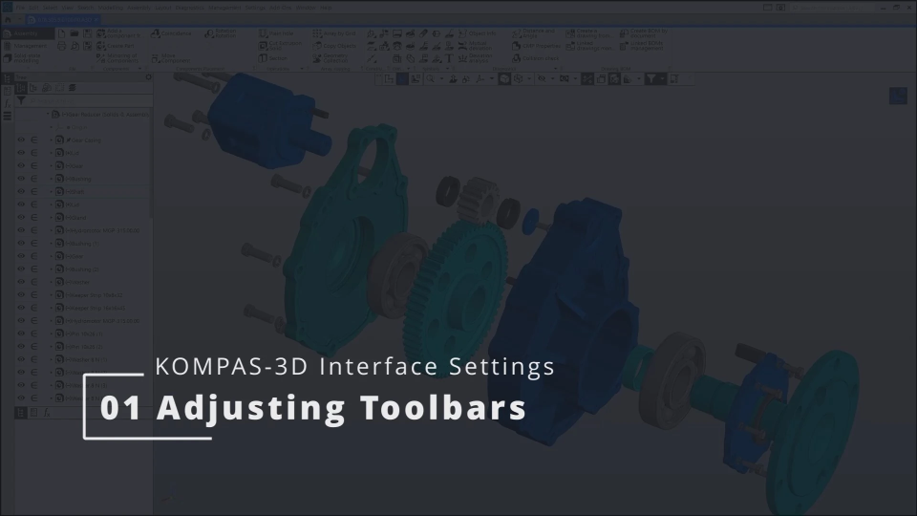Open the filter dropdown arrow in view toolbar
This screenshot has width=917, height=516.
665,79
